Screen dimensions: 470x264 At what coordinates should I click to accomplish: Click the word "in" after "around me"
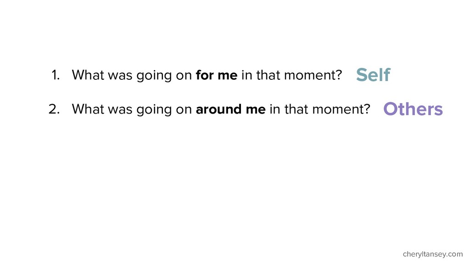tap(275, 109)
